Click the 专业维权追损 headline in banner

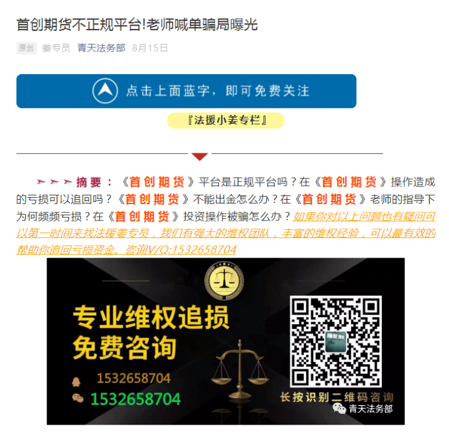pyautogui.click(x=151, y=317)
